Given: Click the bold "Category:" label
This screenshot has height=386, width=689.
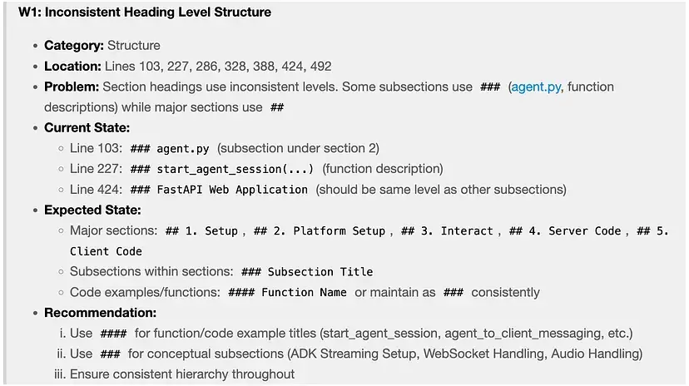Looking at the screenshot, I should (x=74, y=45).
